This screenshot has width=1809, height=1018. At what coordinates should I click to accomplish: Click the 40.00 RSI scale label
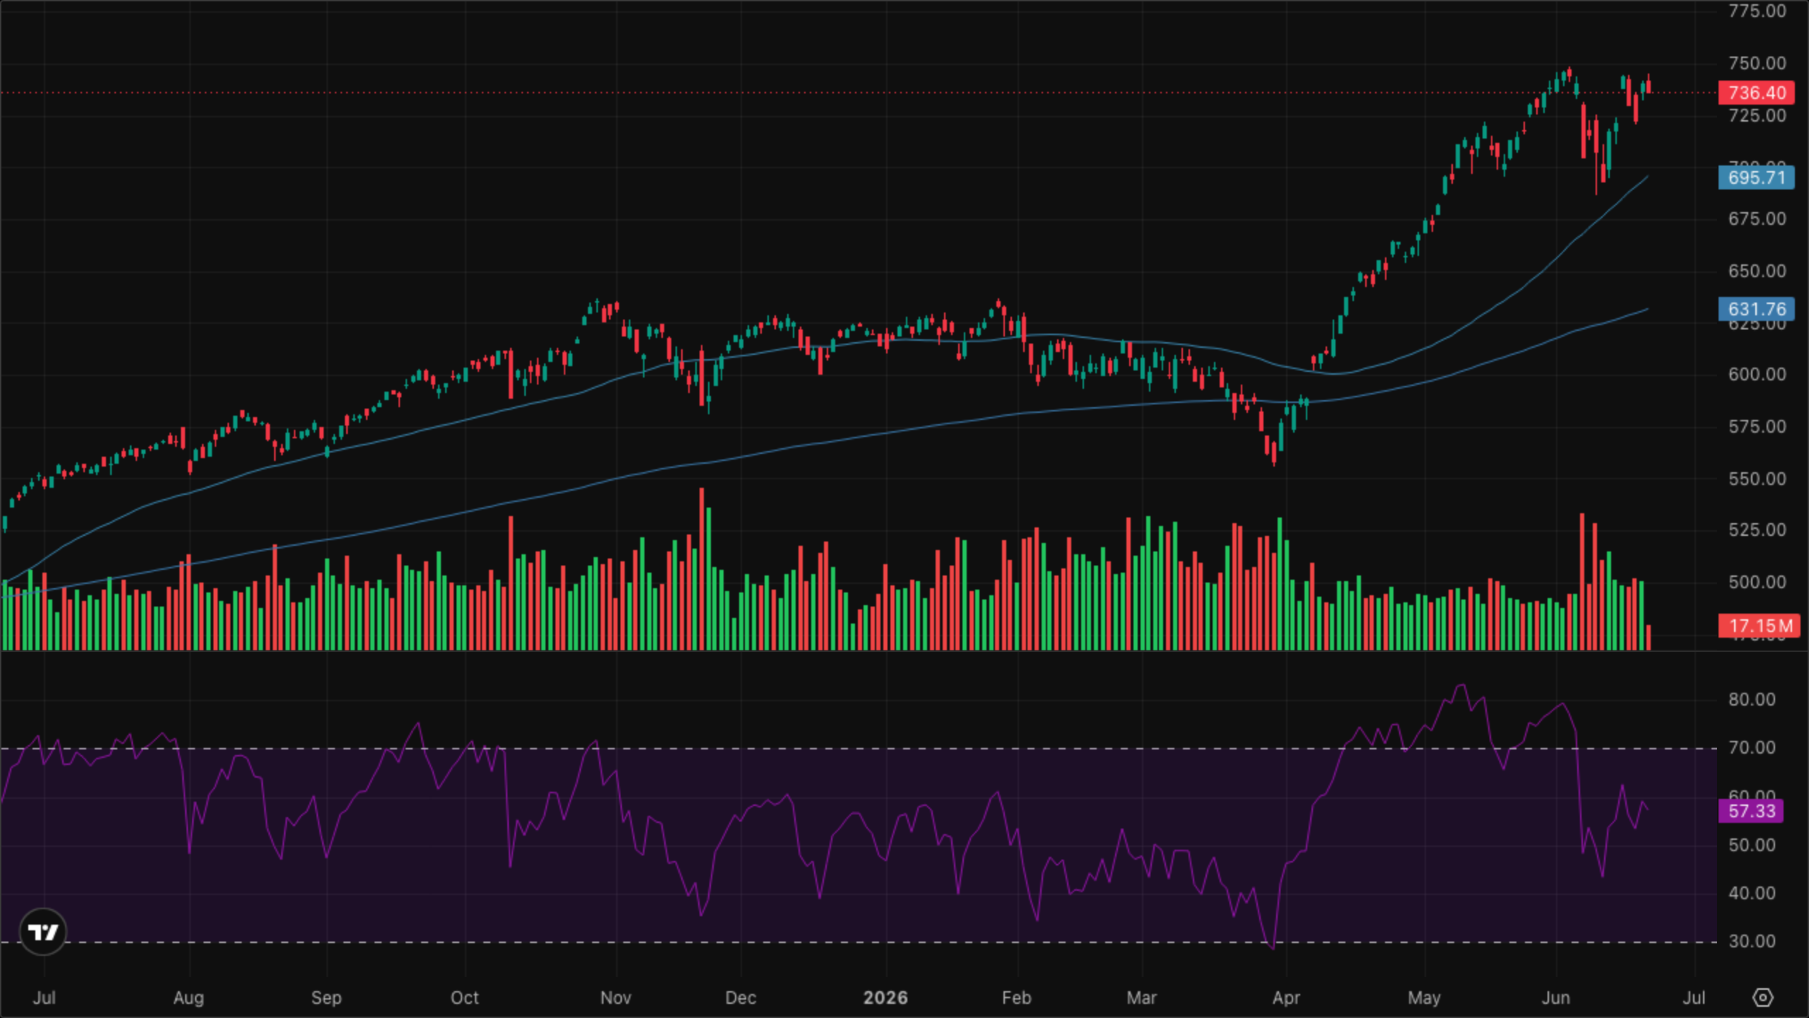tap(1752, 893)
